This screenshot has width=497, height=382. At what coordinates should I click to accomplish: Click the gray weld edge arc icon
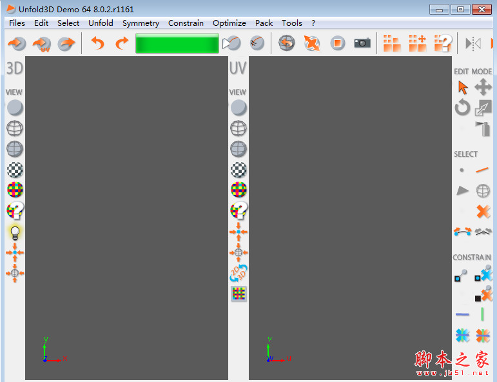click(x=483, y=232)
